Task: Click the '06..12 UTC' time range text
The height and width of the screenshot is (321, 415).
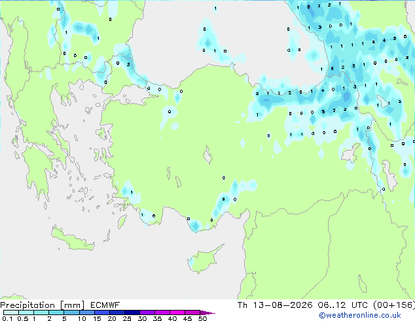Action: (x=343, y=305)
